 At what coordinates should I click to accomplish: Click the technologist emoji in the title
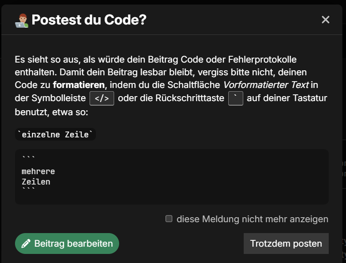21,20
